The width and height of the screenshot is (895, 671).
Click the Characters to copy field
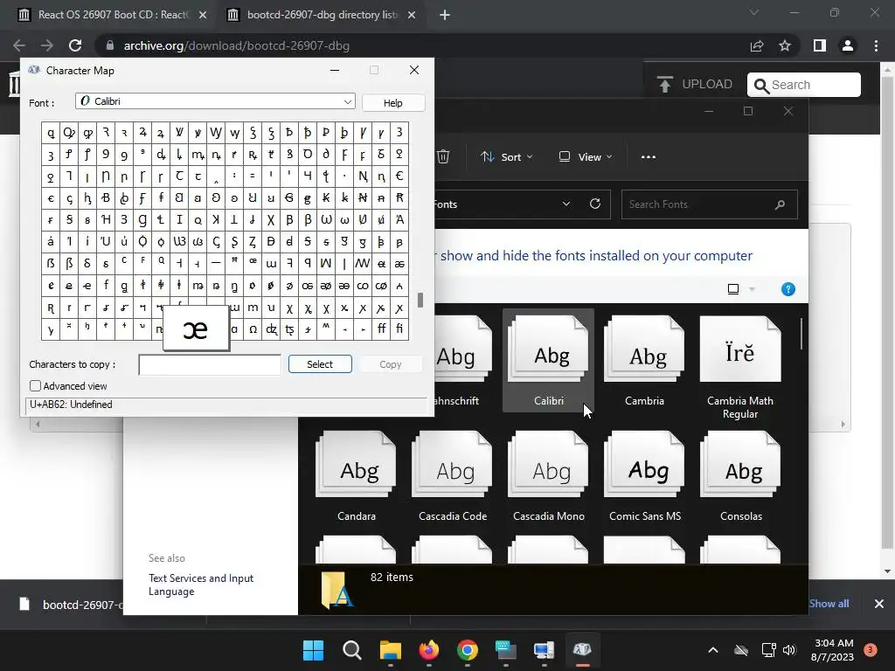pos(210,364)
